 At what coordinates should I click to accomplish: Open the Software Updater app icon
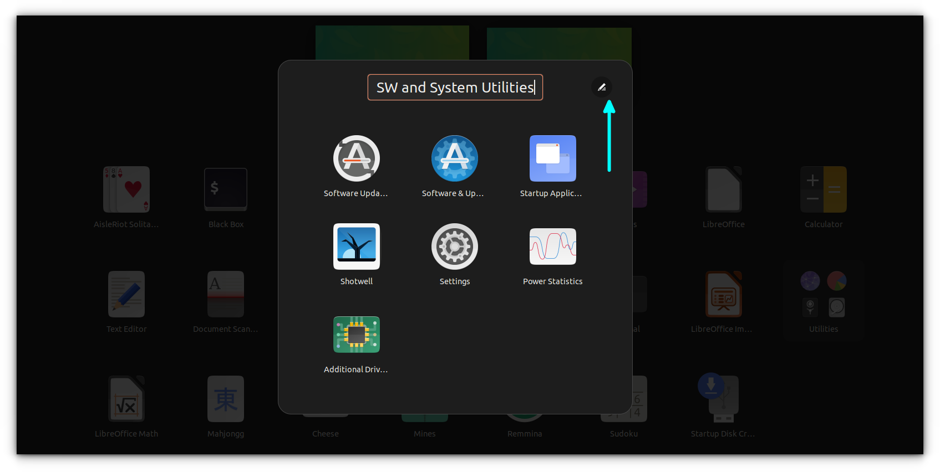(x=356, y=158)
